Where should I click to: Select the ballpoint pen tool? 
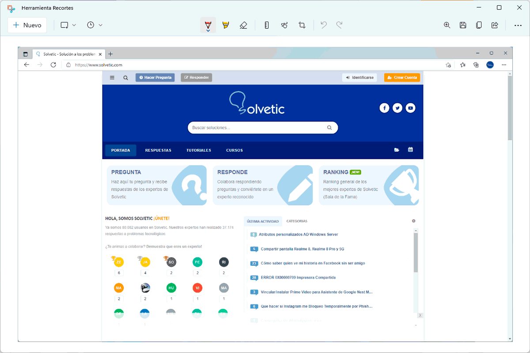[x=208, y=24]
